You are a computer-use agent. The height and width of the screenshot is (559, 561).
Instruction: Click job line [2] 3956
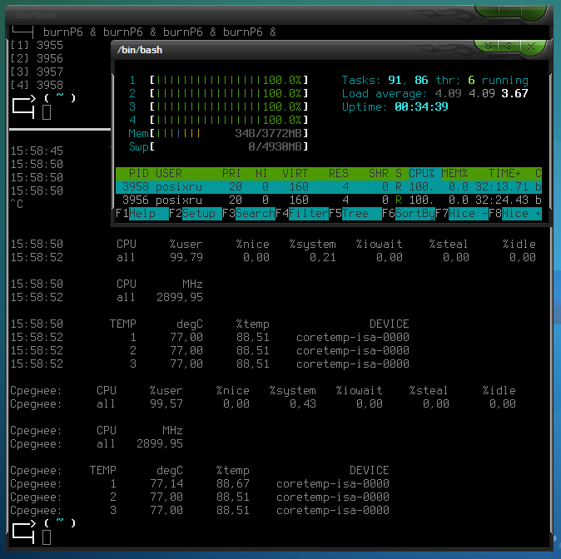37,59
